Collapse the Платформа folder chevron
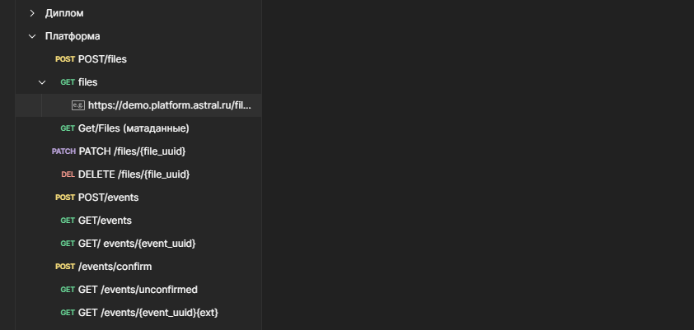The image size is (694, 330). 32,36
